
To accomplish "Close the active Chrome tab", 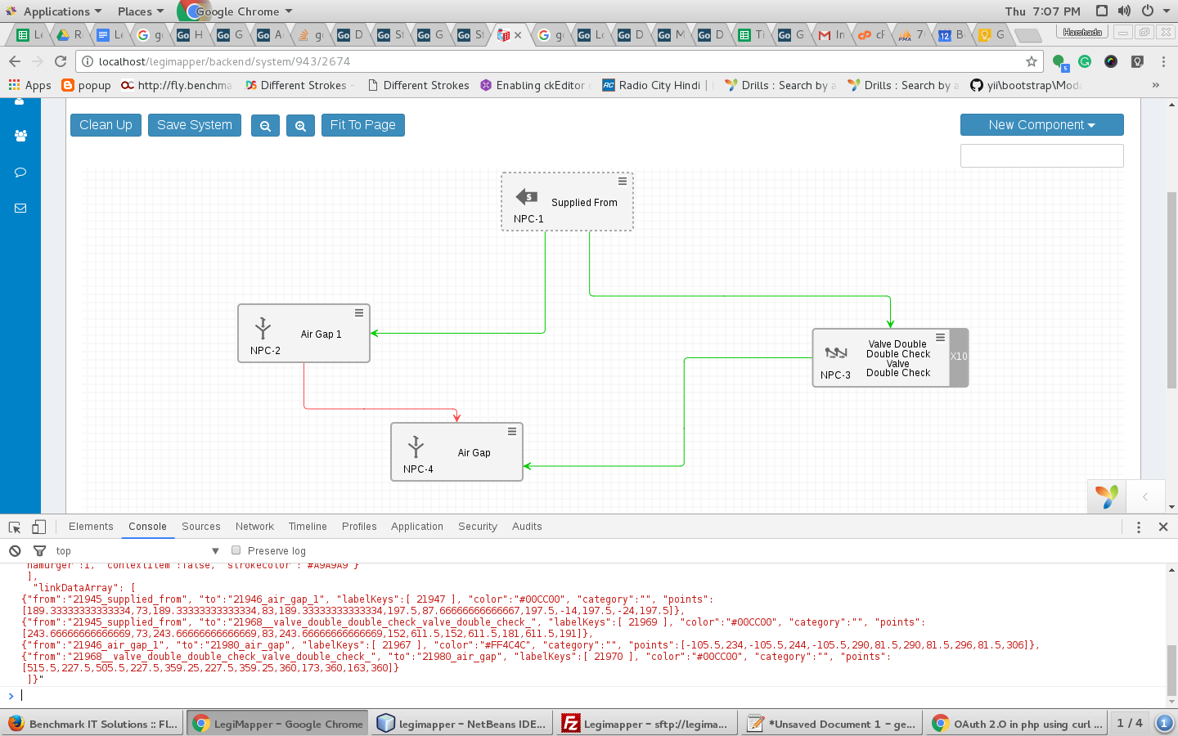I will [518, 35].
